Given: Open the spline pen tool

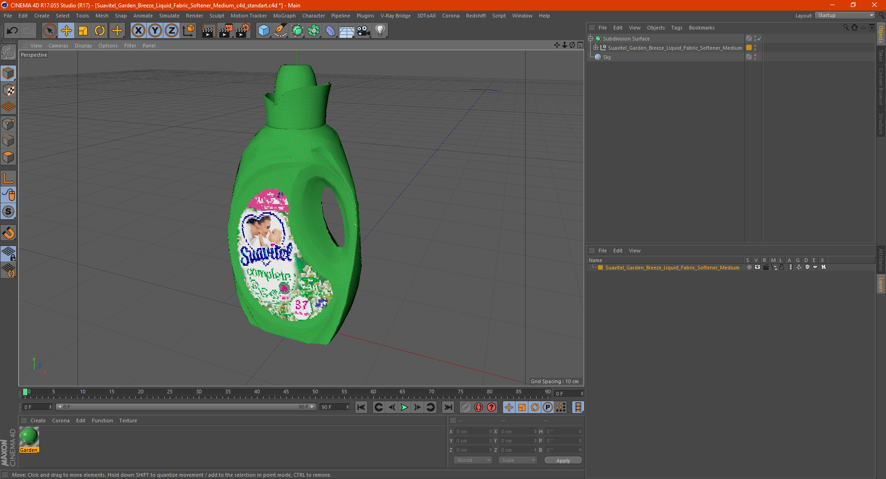Looking at the screenshot, I should point(280,31).
